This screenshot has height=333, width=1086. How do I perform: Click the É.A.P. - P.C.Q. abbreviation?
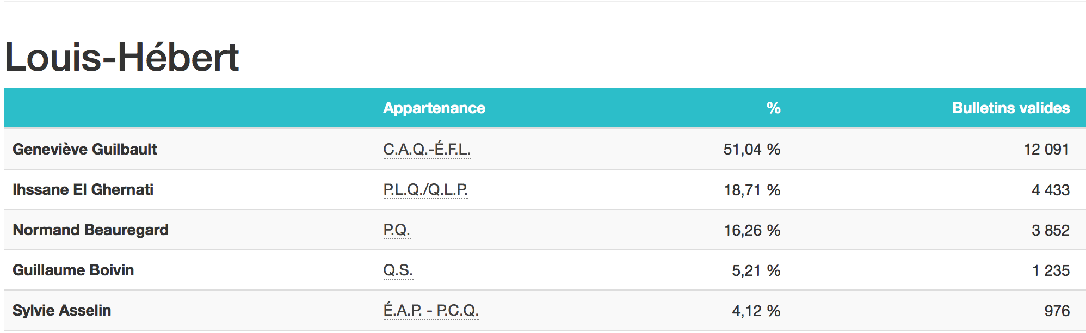click(x=431, y=310)
